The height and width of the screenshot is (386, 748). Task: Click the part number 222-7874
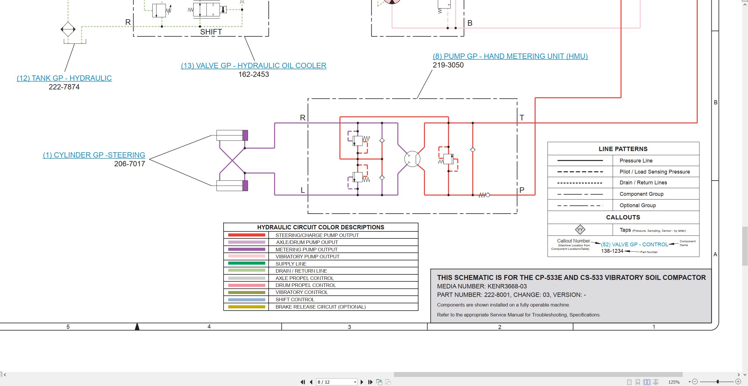click(x=64, y=87)
